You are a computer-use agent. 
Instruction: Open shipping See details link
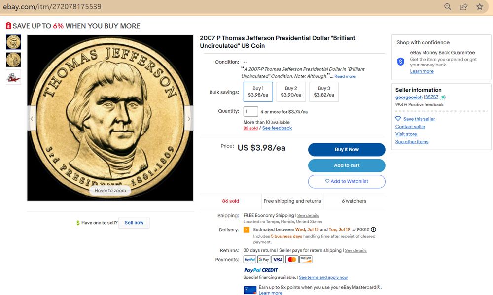(308, 216)
